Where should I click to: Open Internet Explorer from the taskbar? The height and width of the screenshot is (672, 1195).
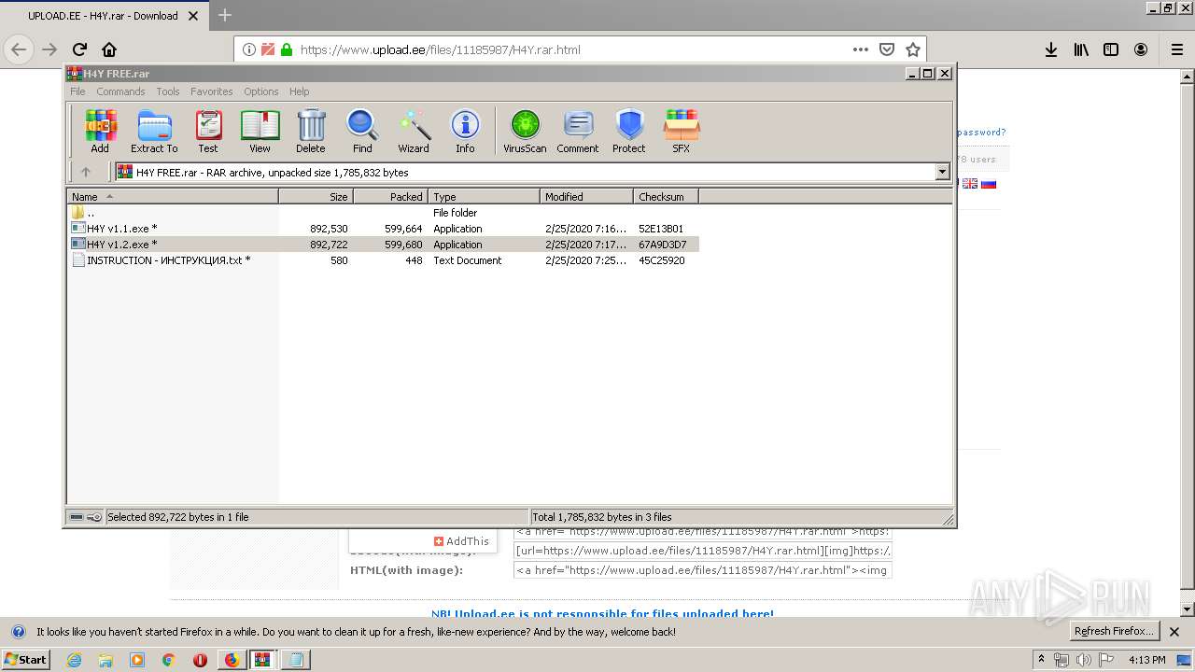(74, 660)
